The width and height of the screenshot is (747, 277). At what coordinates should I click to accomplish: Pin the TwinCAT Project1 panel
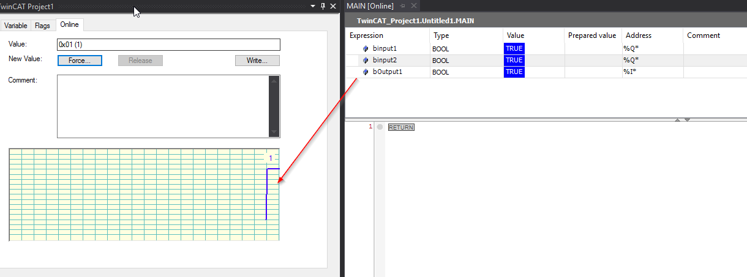[323, 6]
